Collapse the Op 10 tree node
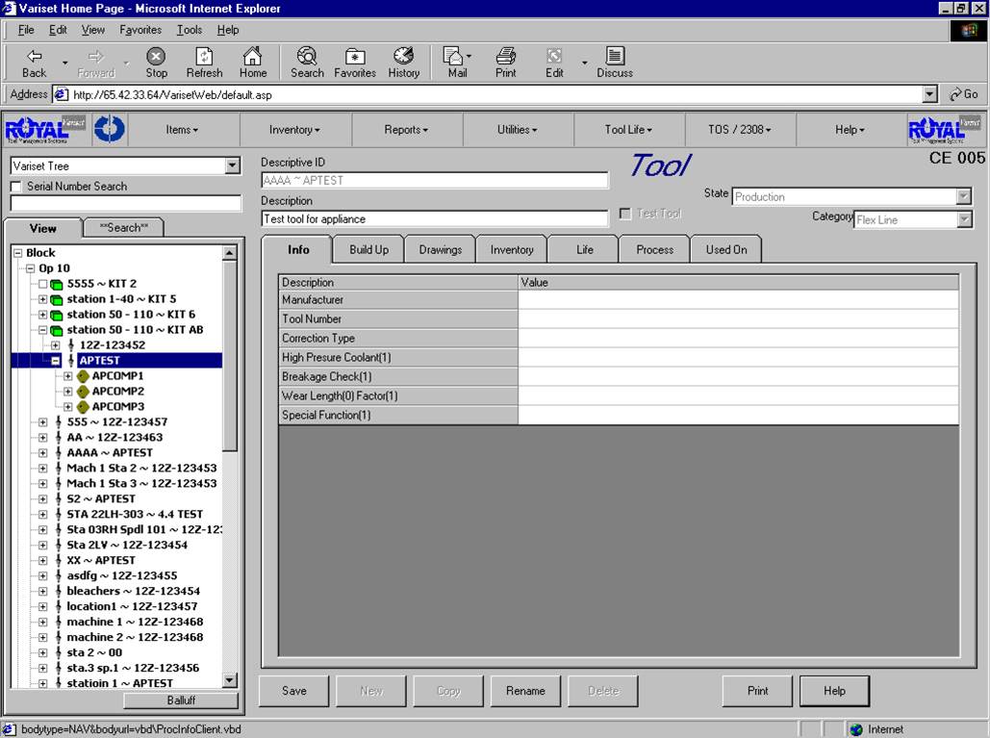Viewport: 990px width, 738px height. 30,268
